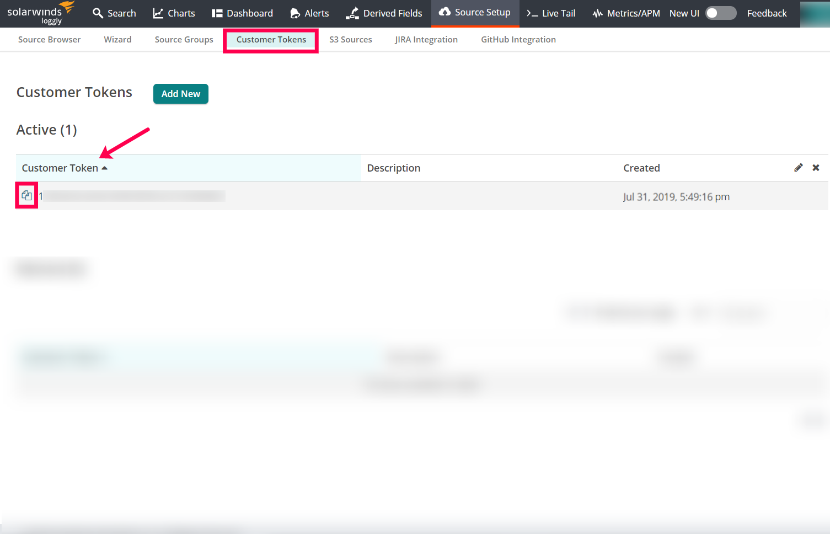Click the Created column header
830x534 pixels.
[x=641, y=168]
